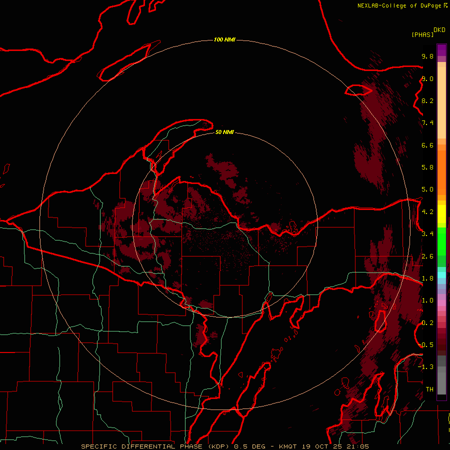Click the 1.8 legend value
Viewport: 450px width, 450px height.
coord(427,278)
